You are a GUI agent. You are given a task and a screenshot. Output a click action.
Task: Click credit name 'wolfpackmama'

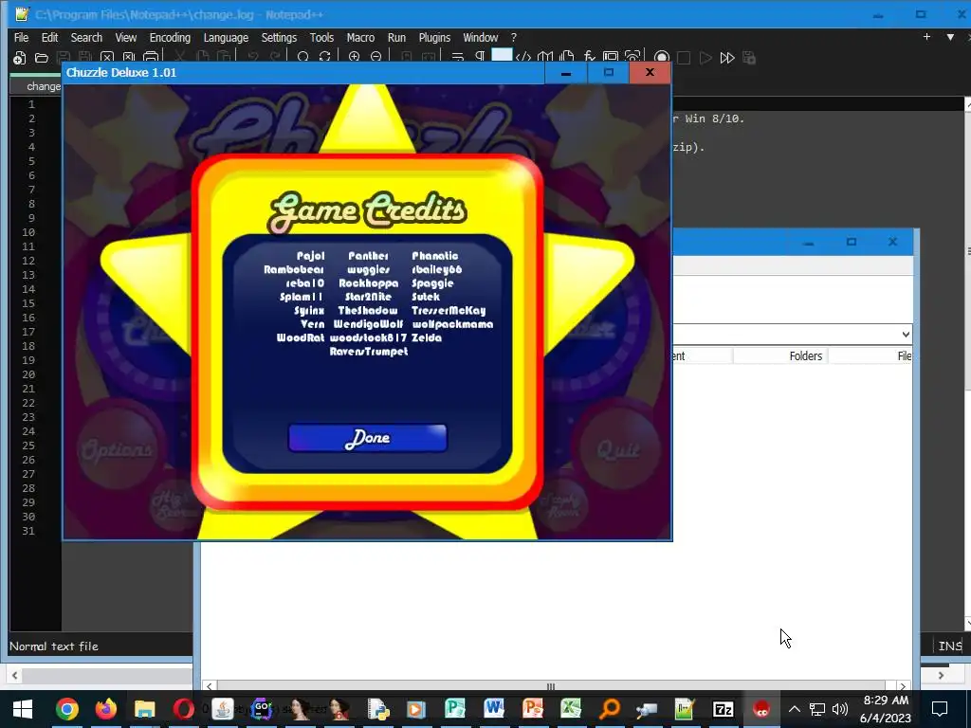pos(452,324)
